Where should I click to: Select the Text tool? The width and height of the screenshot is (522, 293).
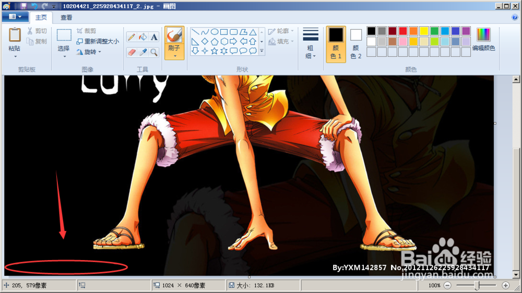[x=154, y=37]
